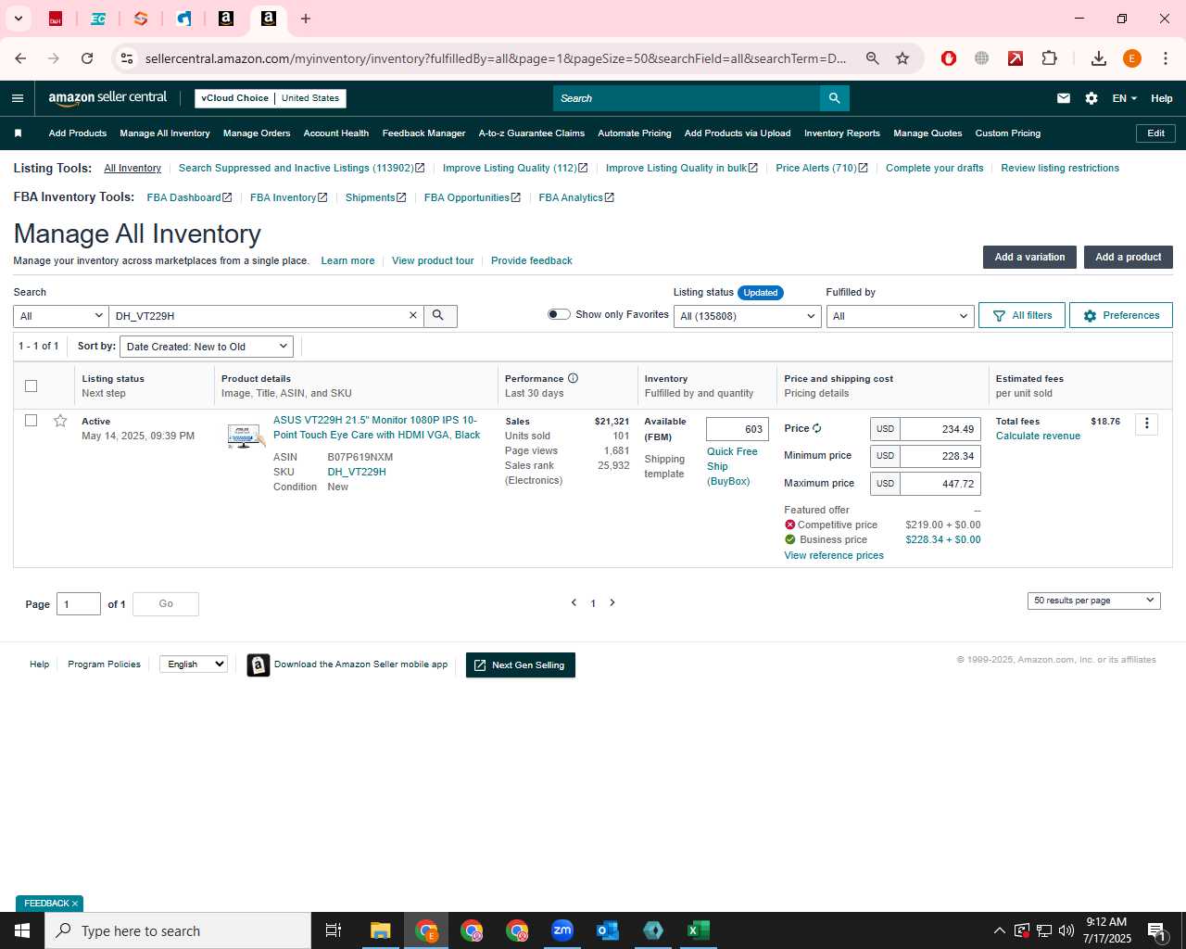The height and width of the screenshot is (949, 1186).
Task: Open the Excel app in the taskbar
Action: pos(699,930)
